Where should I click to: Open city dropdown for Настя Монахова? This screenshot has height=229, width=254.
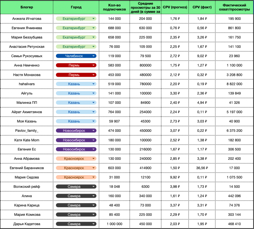pos(94,75)
